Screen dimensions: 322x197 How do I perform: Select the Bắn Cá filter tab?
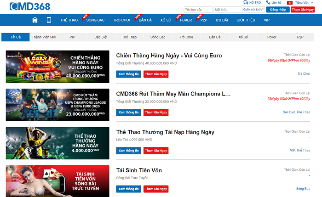tap(215, 37)
